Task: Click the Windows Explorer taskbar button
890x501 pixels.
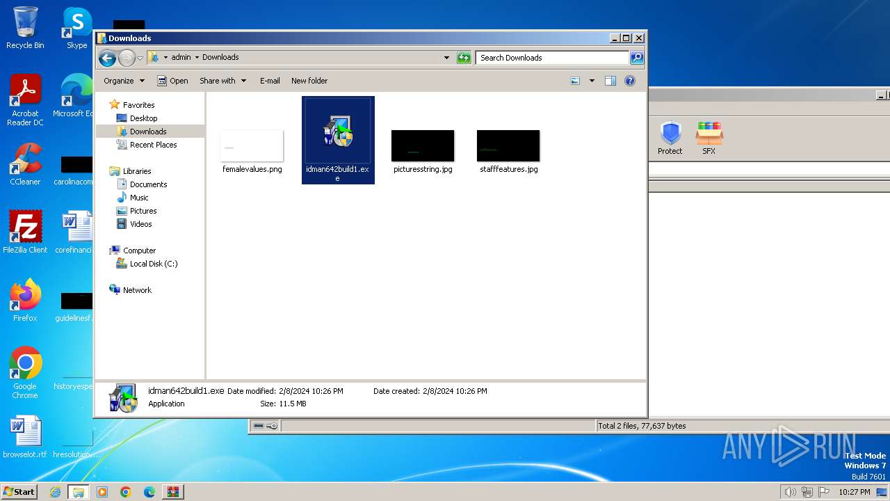Action: point(79,492)
